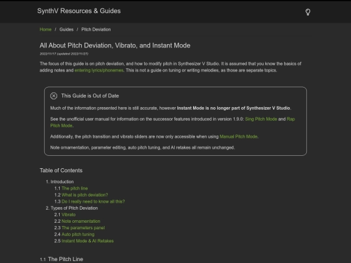351x263 pixels.
Task: Select the Pitch Deviation breadcrumb item
Action: [x=96, y=29]
